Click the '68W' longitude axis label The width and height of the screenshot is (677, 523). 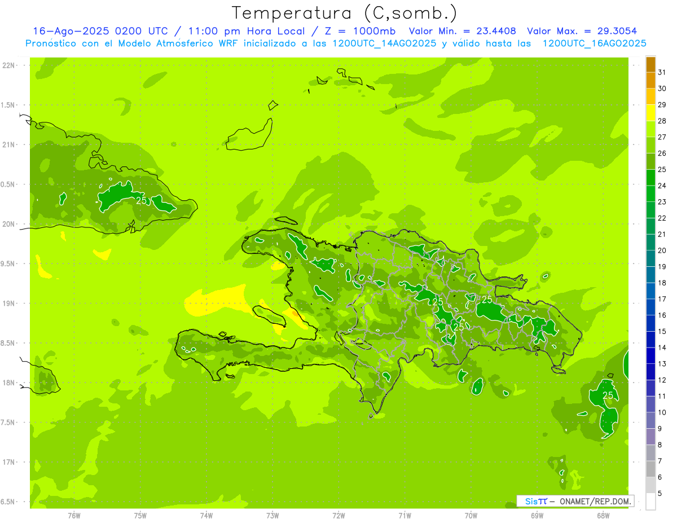pyautogui.click(x=603, y=516)
